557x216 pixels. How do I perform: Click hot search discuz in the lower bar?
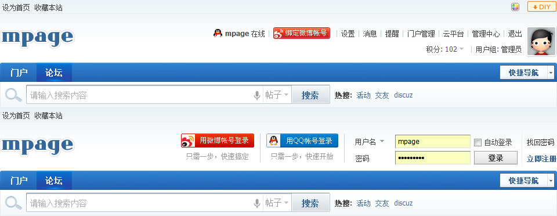click(x=403, y=203)
